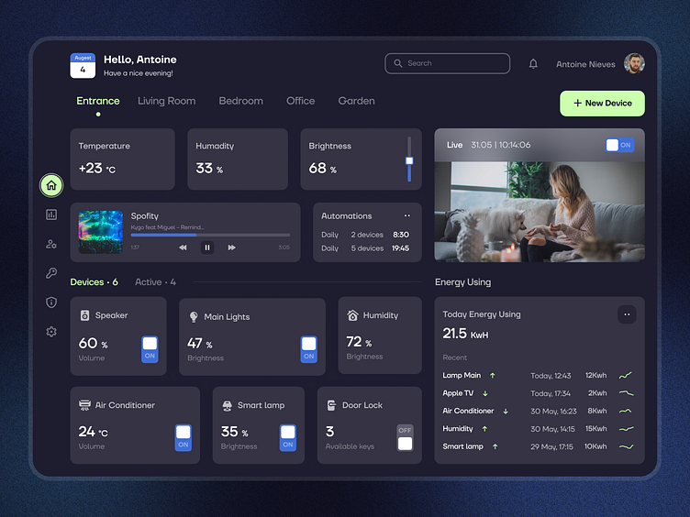The width and height of the screenshot is (690, 517).
Task: Open settings gear in sidebar
Action: pyautogui.click(x=51, y=332)
